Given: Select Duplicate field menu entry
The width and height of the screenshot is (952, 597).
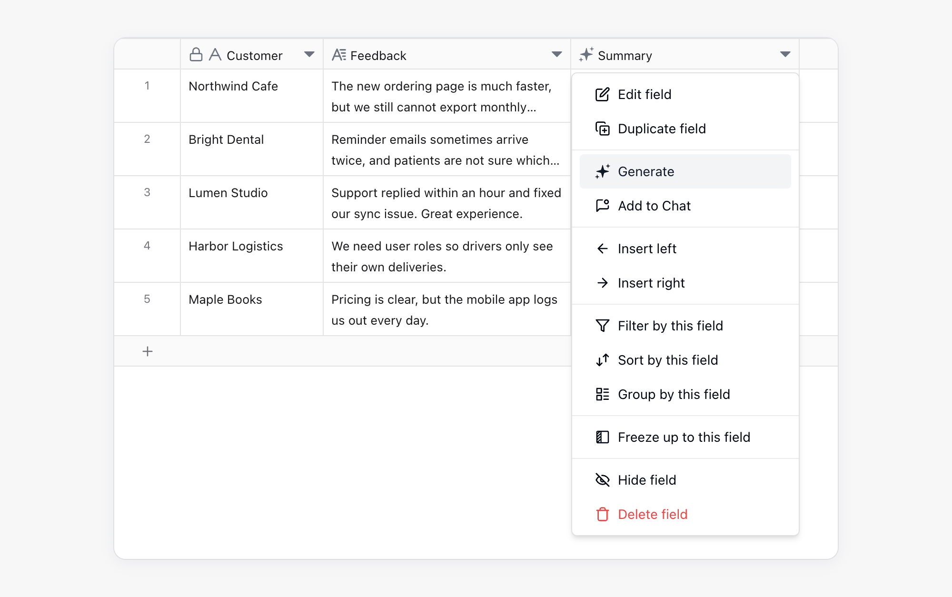Looking at the screenshot, I should point(685,129).
